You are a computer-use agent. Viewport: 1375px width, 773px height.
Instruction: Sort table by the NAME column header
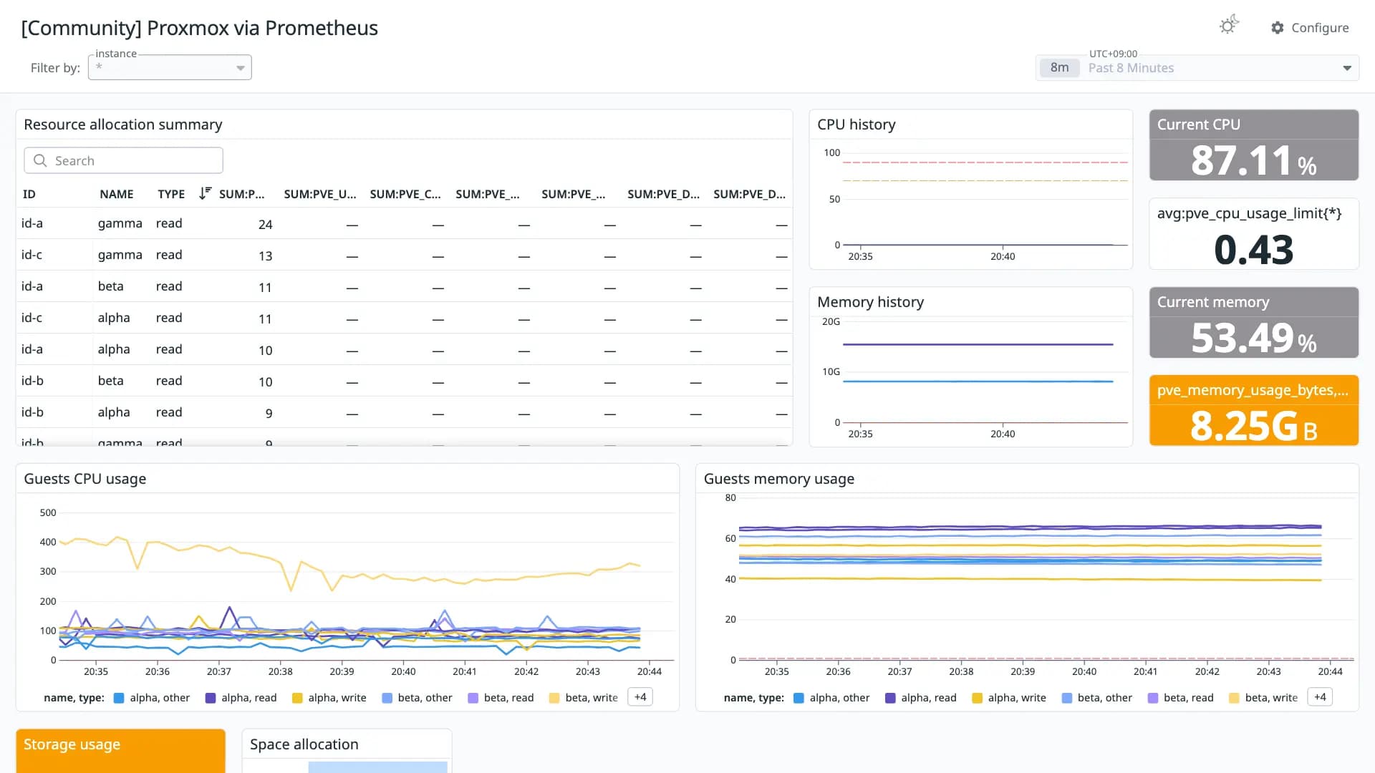click(116, 194)
